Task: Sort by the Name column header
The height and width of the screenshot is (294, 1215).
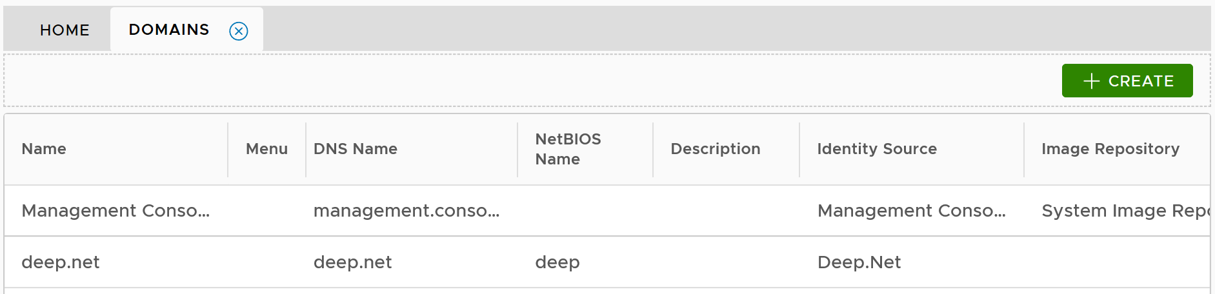Action: pos(44,149)
